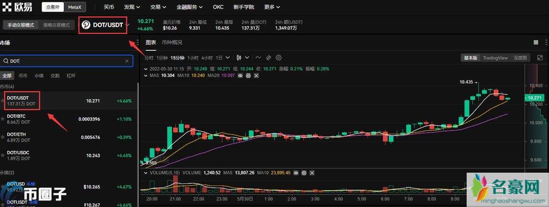Viewport: 549px width, 207px height.
Task: Open MA indicator settings gear
Action: (x=248, y=75)
